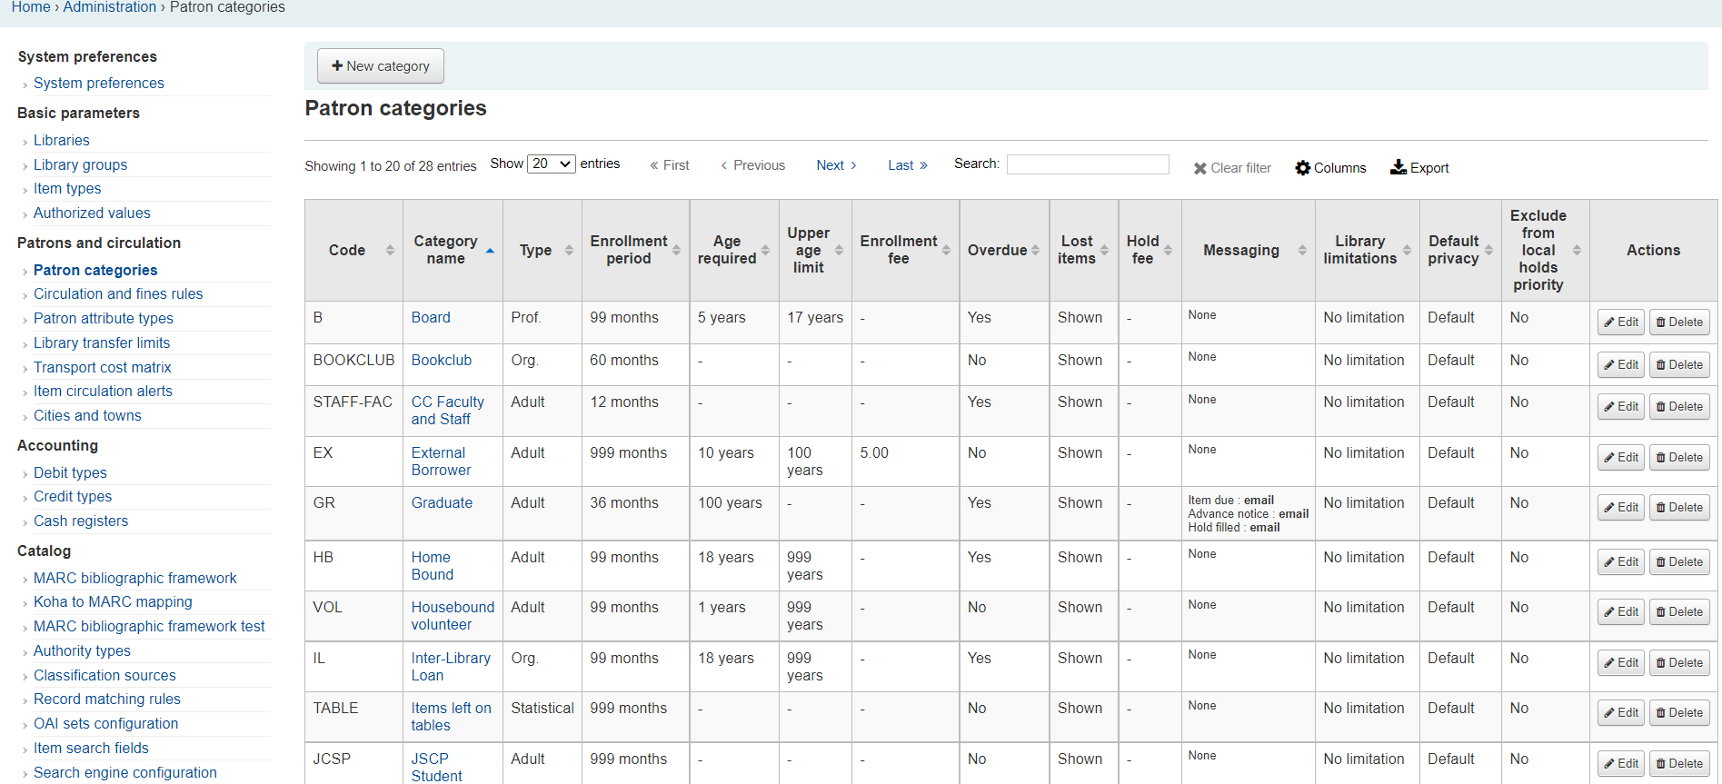The height and width of the screenshot is (784, 1722).
Task: Open Transport cost matrix
Action: [103, 368]
